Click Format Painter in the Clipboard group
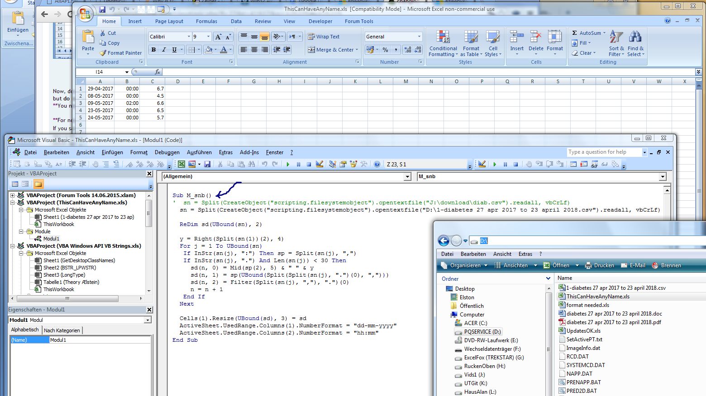The width and height of the screenshot is (706, 396). click(x=121, y=53)
